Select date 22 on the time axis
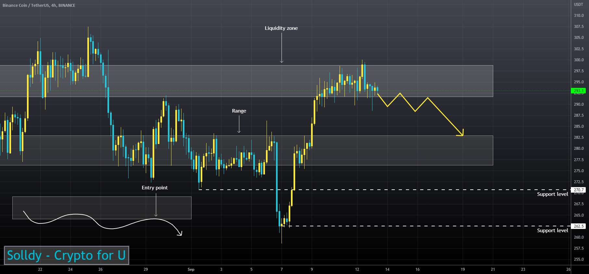The width and height of the screenshot is (589, 274). pos(40,269)
